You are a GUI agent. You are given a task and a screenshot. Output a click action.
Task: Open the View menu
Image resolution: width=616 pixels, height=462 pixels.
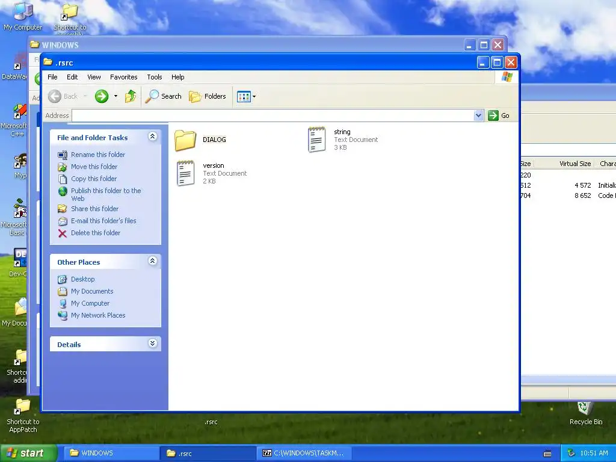coord(94,77)
